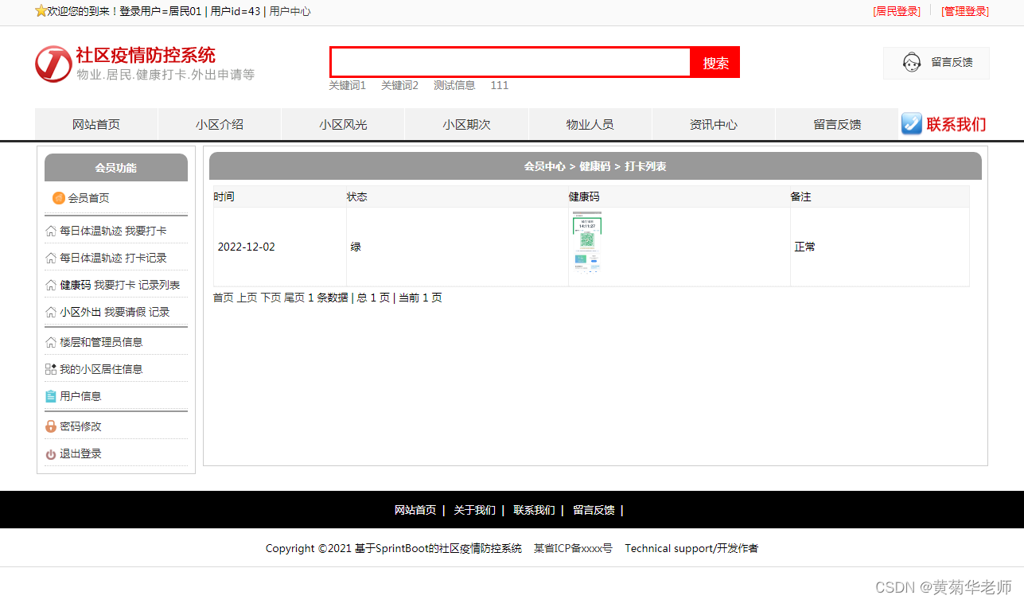1024x603 pixels.
Task: Click the 测试信息 suggested keyword
Action: click(454, 85)
